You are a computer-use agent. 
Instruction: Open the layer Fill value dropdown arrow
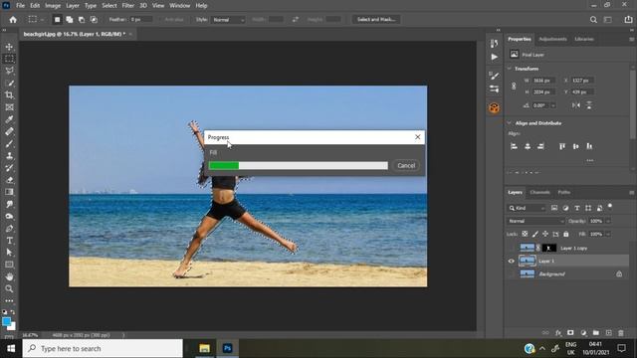pos(608,234)
